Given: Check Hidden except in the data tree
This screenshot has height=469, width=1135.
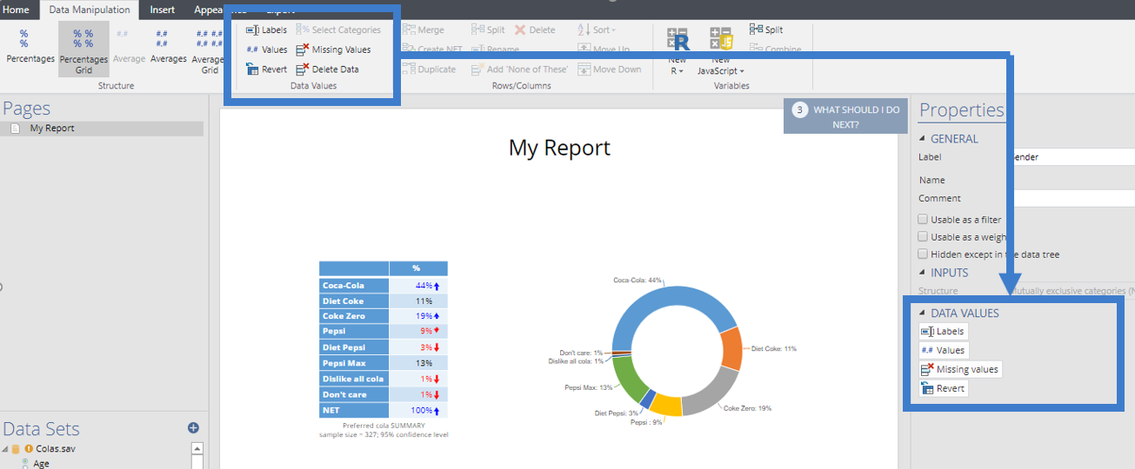Looking at the screenshot, I should pyautogui.click(x=924, y=254).
